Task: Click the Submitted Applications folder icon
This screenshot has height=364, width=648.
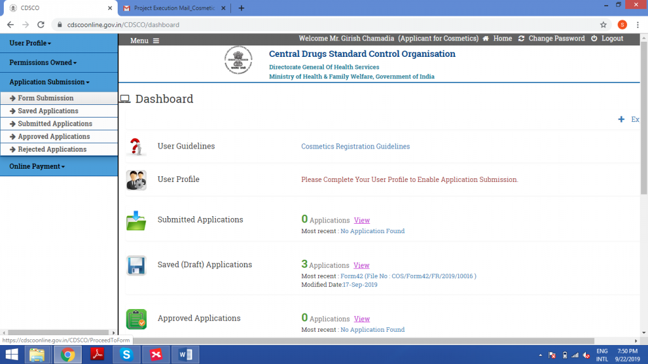Action: [137, 221]
